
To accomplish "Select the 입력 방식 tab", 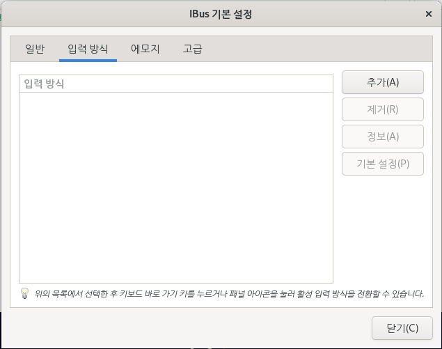I will pyautogui.click(x=88, y=49).
